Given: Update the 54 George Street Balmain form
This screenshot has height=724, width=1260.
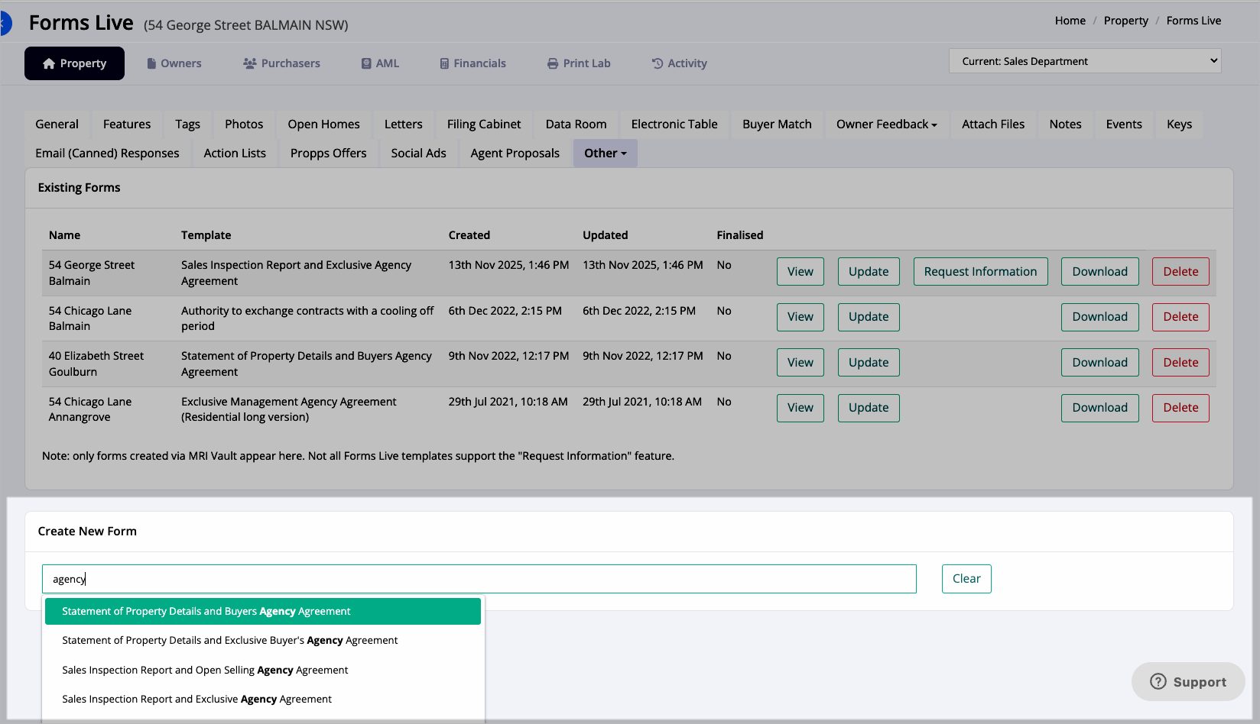Looking at the screenshot, I should [869, 272].
